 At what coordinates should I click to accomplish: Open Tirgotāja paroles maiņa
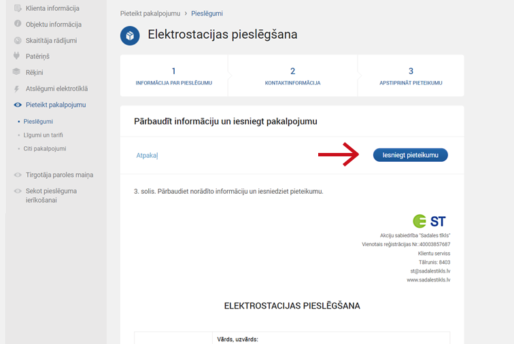(x=59, y=175)
